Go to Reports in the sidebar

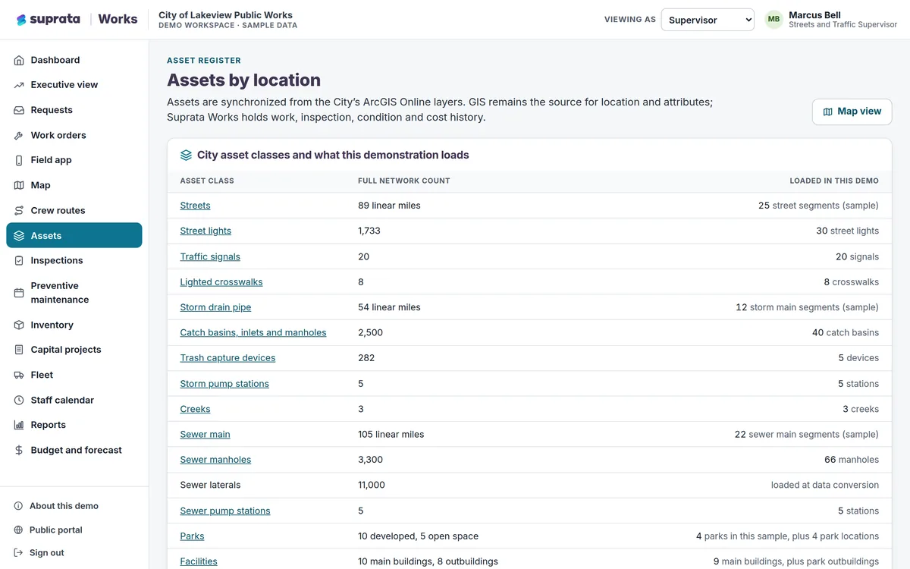(74, 425)
